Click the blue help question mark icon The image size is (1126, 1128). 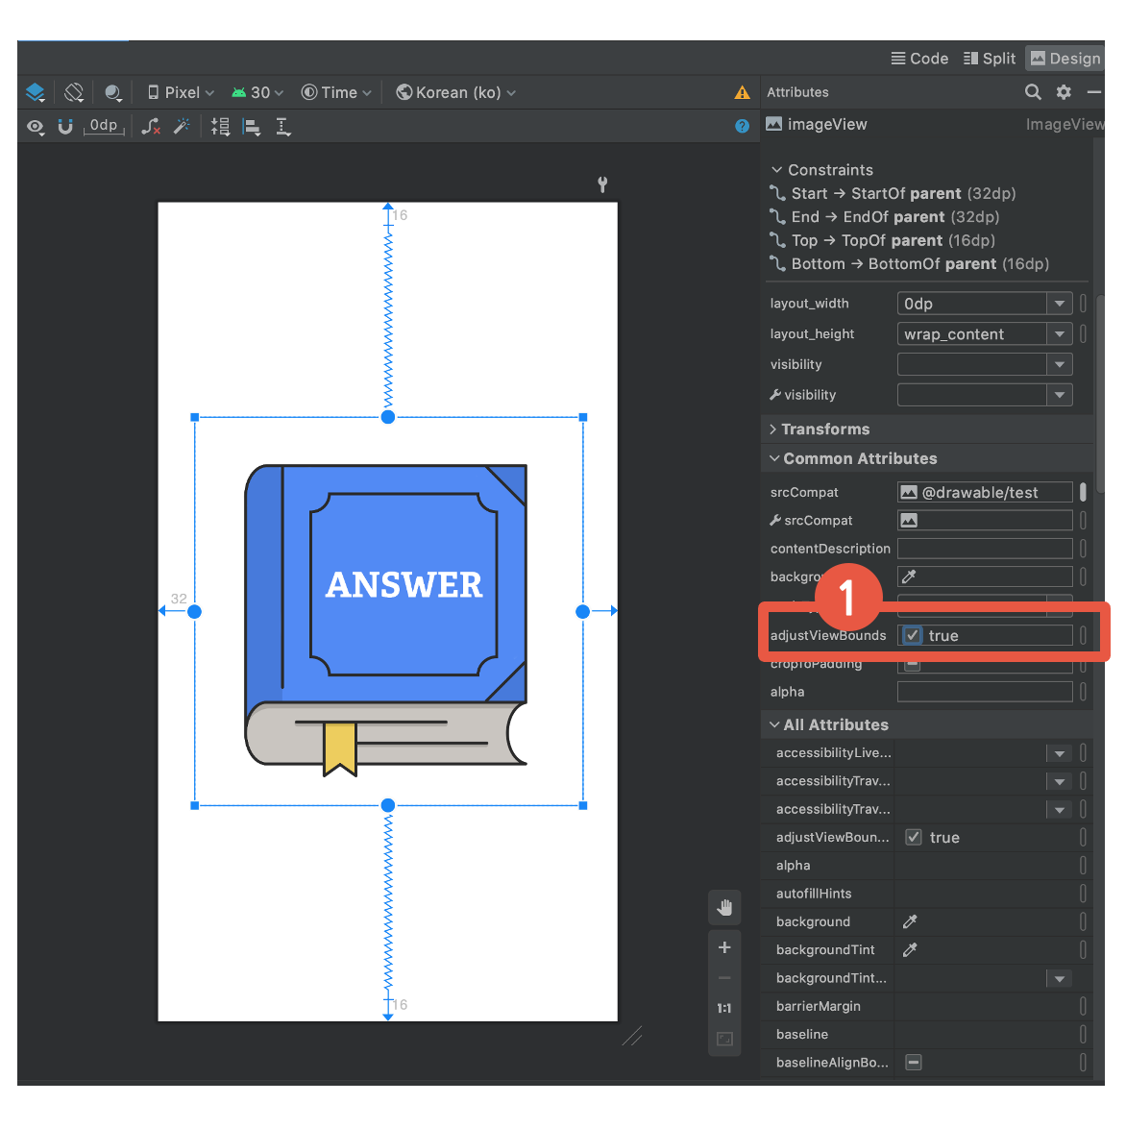[x=743, y=127]
